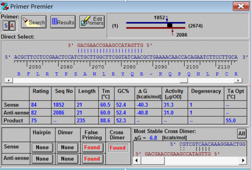Show Anti-sense hairpin None result
The width and height of the screenshot is (251, 170).
click(x=43, y=159)
